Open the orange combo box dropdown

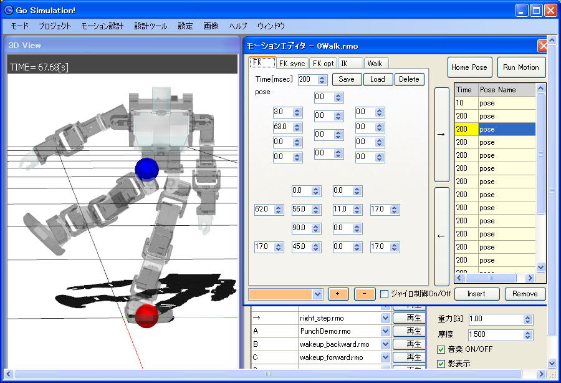point(317,294)
